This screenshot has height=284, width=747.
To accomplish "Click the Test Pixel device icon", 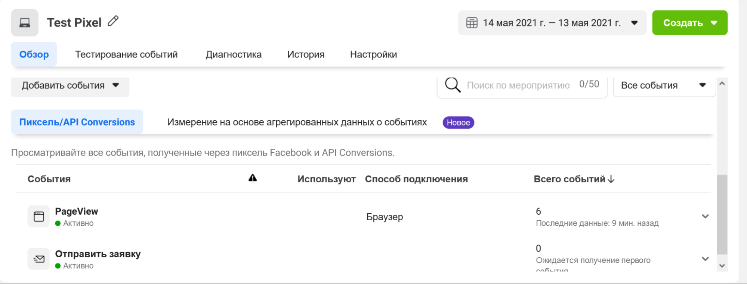I will click(x=25, y=23).
